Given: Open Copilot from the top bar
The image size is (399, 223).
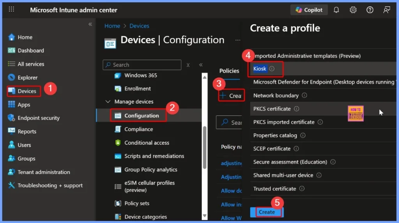Looking at the screenshot, I should tap(309, 10).
